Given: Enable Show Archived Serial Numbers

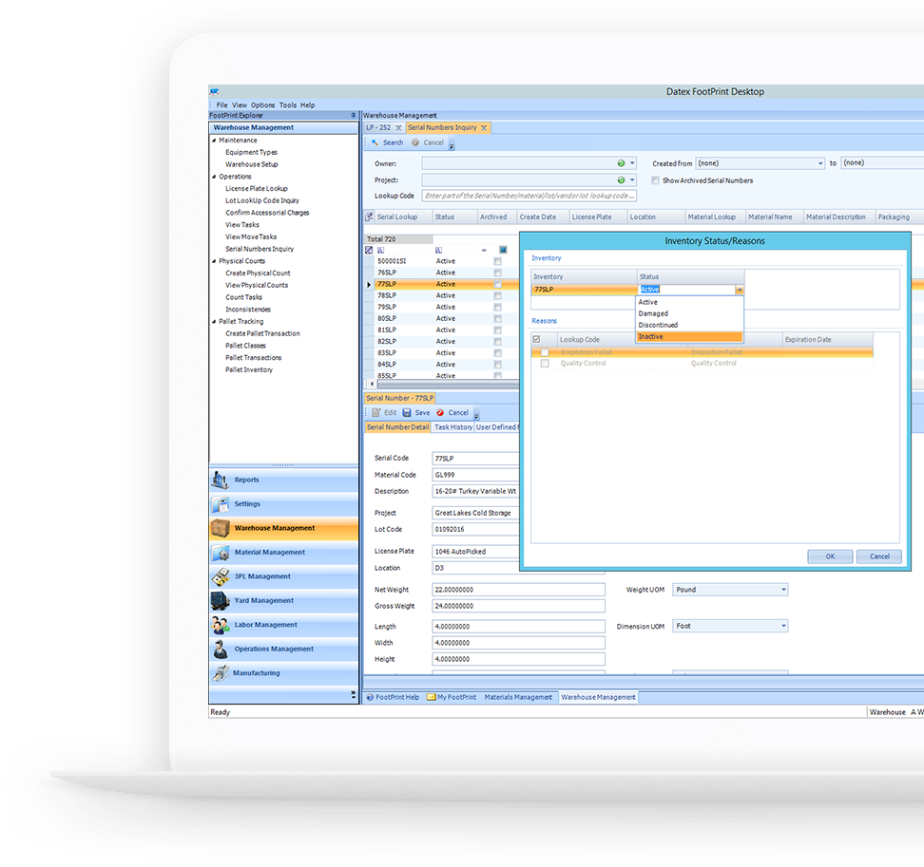Looking at the screenshot, I should (656, 182).
